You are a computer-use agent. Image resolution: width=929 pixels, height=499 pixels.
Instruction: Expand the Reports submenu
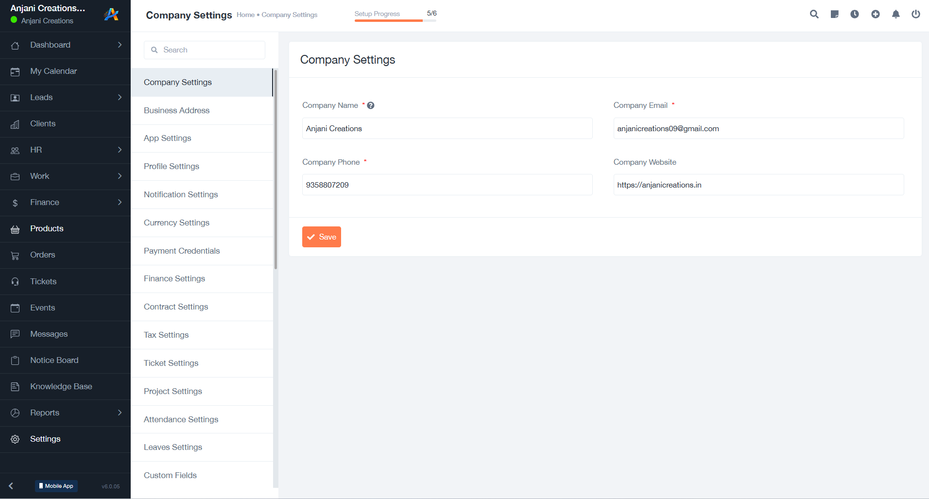[120, 413]
